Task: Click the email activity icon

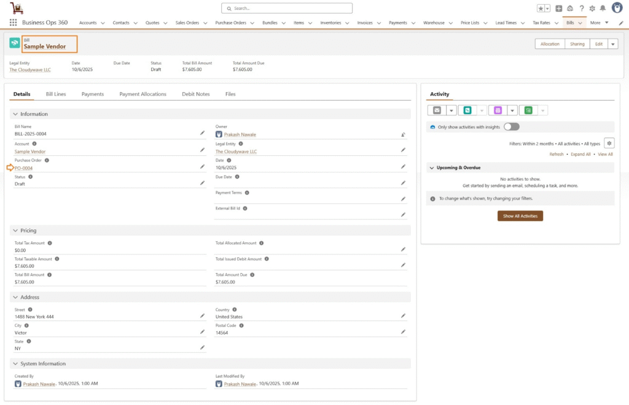Action: 437,110
